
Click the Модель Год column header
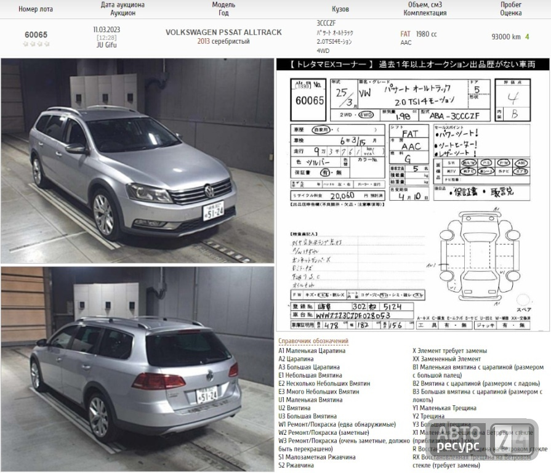[223, 9]
